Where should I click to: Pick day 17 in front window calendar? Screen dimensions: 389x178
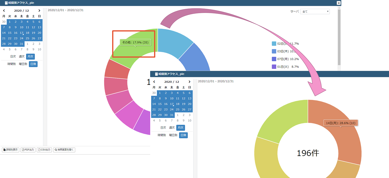[172, 104]
